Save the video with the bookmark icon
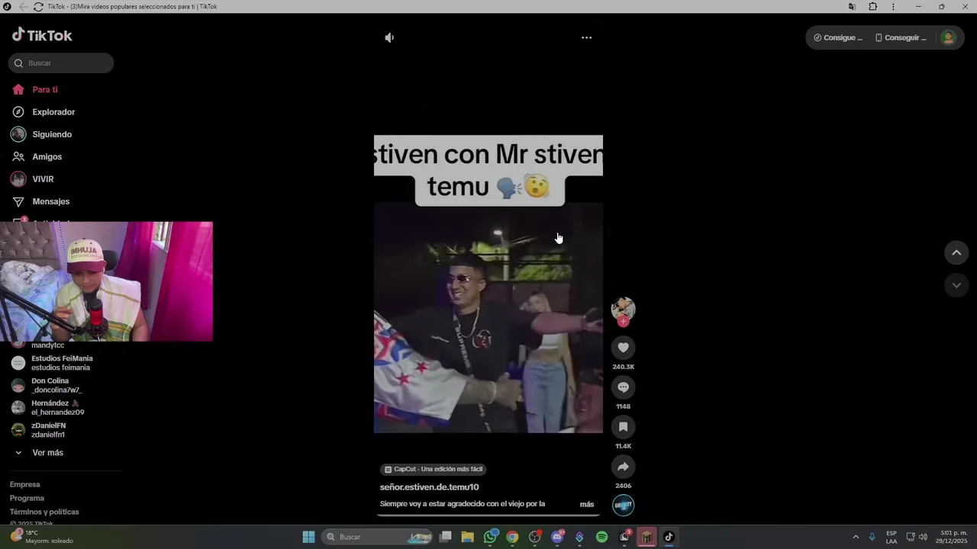 623,427
